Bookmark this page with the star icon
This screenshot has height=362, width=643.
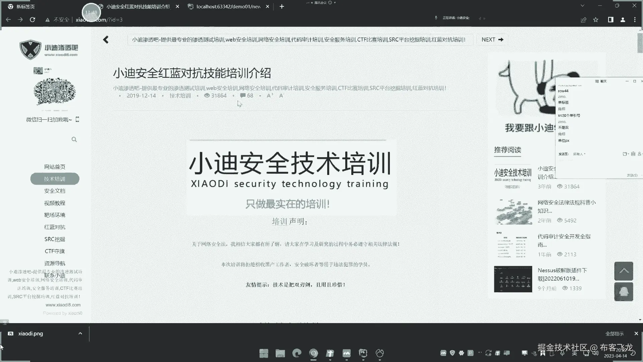click(595, 20)
